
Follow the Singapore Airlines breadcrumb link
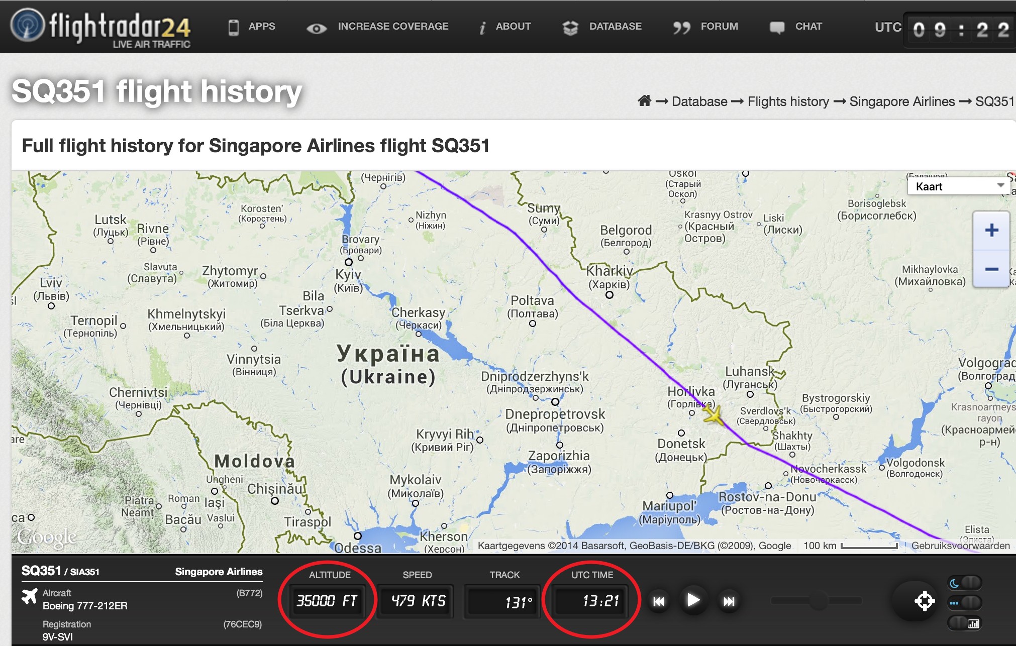(902, 101)
